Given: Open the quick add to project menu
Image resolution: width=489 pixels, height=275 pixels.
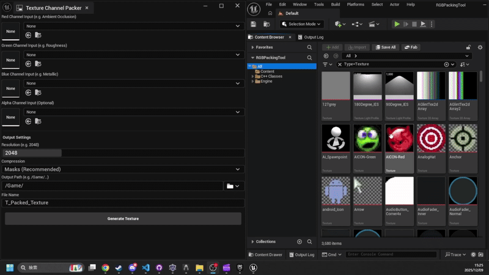Looking at the screenshot, I should (x=340, y=24).
